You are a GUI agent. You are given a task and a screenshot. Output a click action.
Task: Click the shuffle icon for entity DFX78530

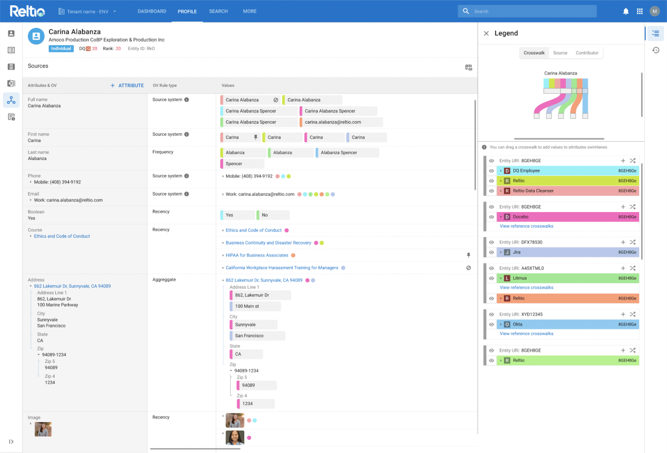pyautogui.click(x=633, y=242)
